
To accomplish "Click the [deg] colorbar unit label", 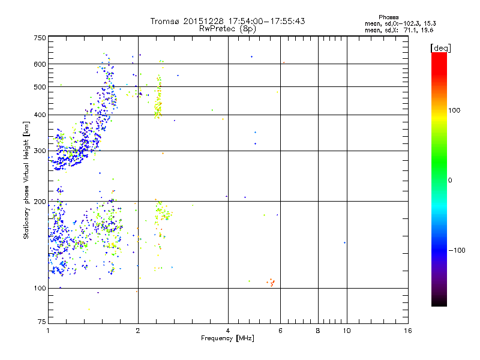I will coord(440,47).
